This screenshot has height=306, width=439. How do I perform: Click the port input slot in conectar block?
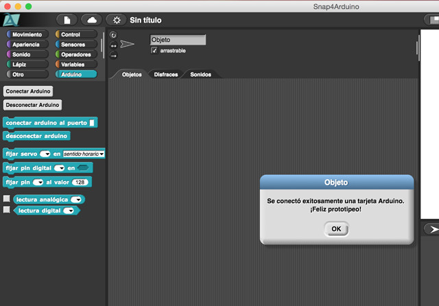[92, 123]
